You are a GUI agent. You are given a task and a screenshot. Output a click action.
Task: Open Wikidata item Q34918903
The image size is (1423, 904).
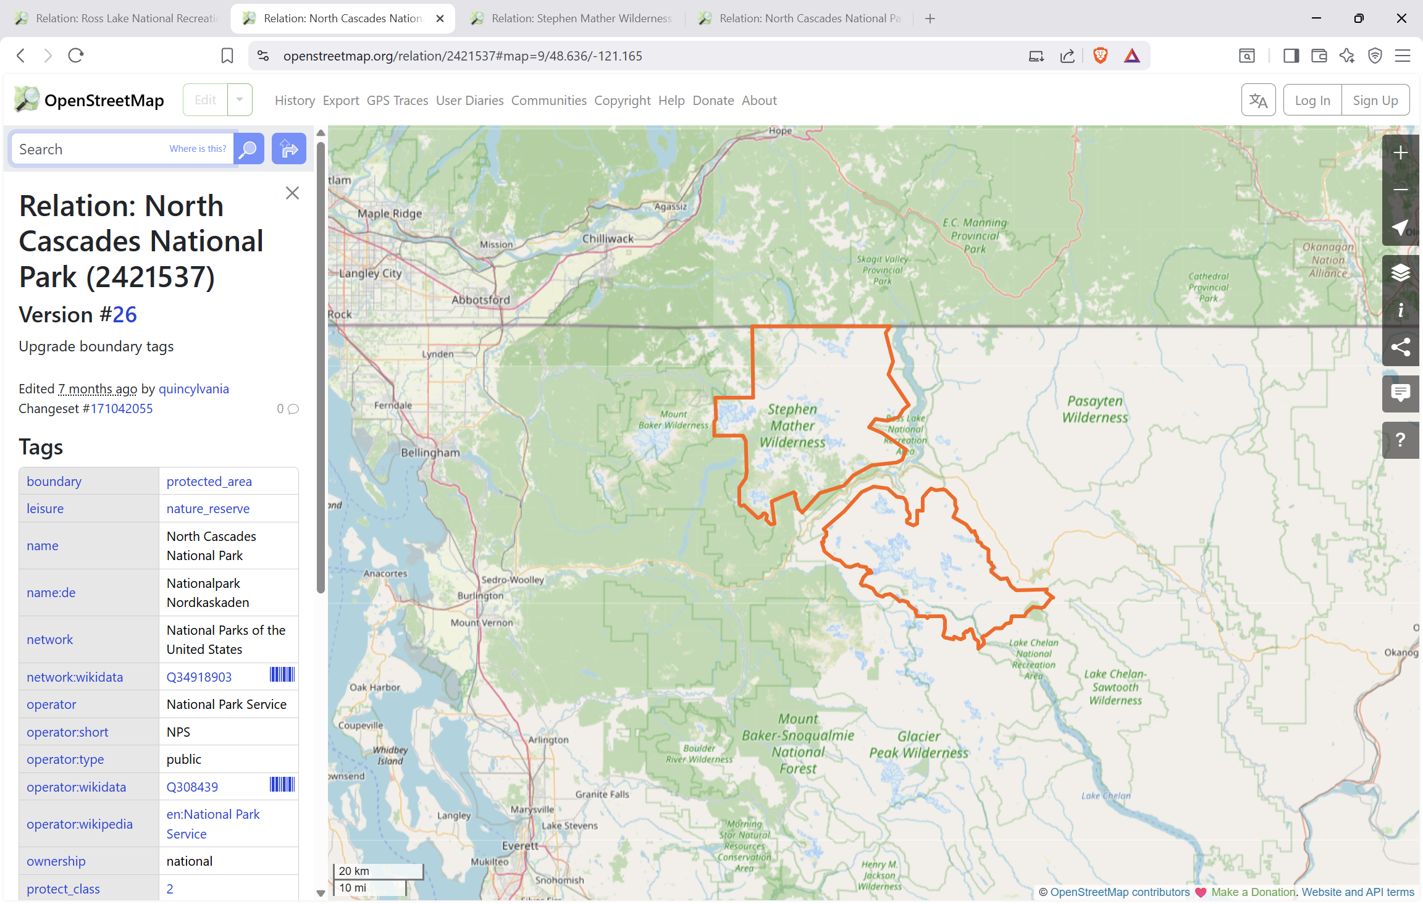point(199,677)
